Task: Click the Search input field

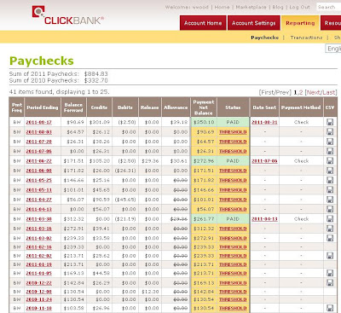Action: (x=329, y=7)
